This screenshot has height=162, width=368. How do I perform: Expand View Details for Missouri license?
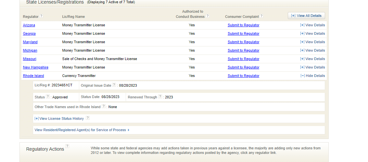click(312, 59)
